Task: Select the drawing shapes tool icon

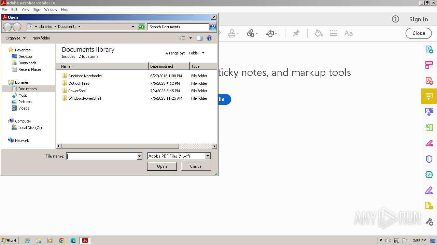Action: (x=270, y=33)
